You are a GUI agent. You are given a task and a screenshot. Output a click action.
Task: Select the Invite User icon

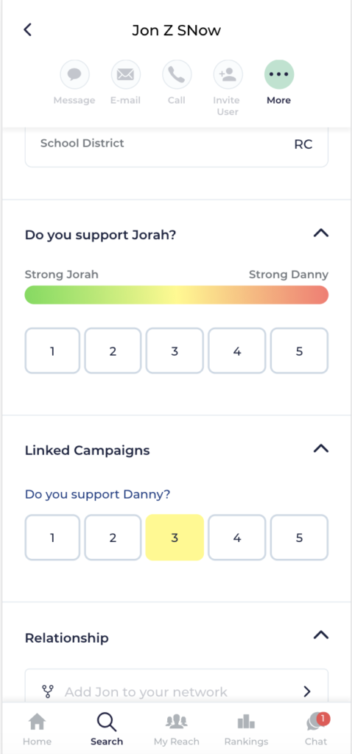tap(228, 74)
